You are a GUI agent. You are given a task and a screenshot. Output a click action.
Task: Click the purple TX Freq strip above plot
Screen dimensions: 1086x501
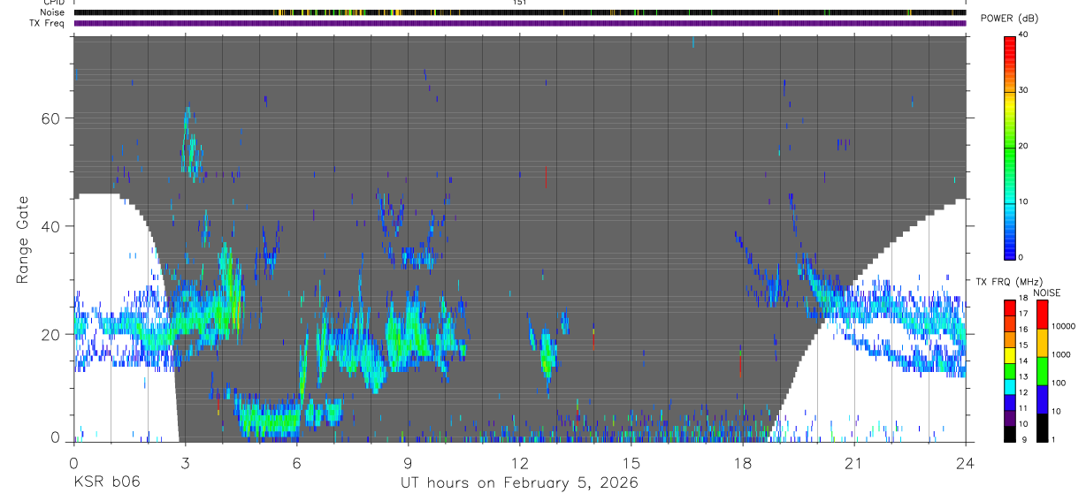(520, 23)
